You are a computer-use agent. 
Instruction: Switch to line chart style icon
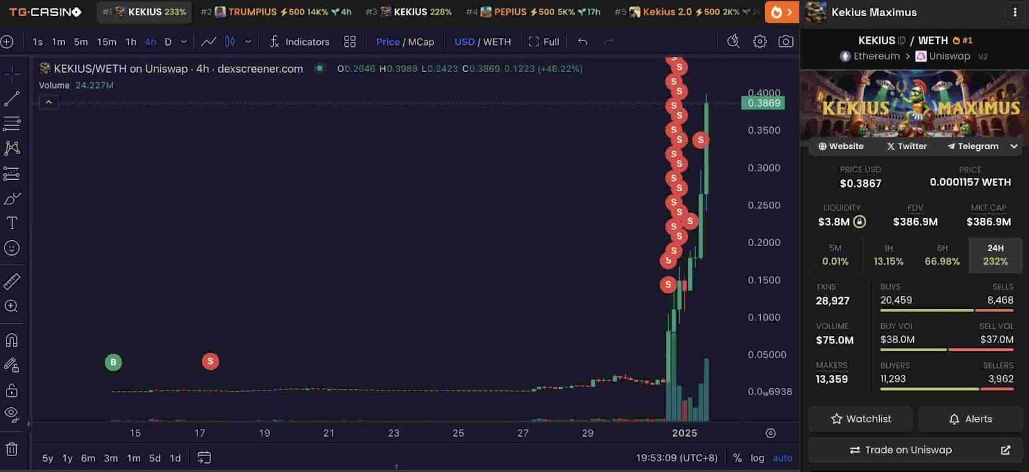(x=208, y=42)
